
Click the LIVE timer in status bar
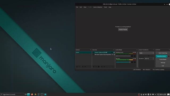137,70
